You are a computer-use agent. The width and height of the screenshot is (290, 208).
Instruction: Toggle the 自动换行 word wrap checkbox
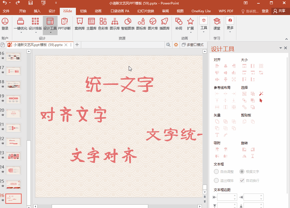tap(242, 180)
